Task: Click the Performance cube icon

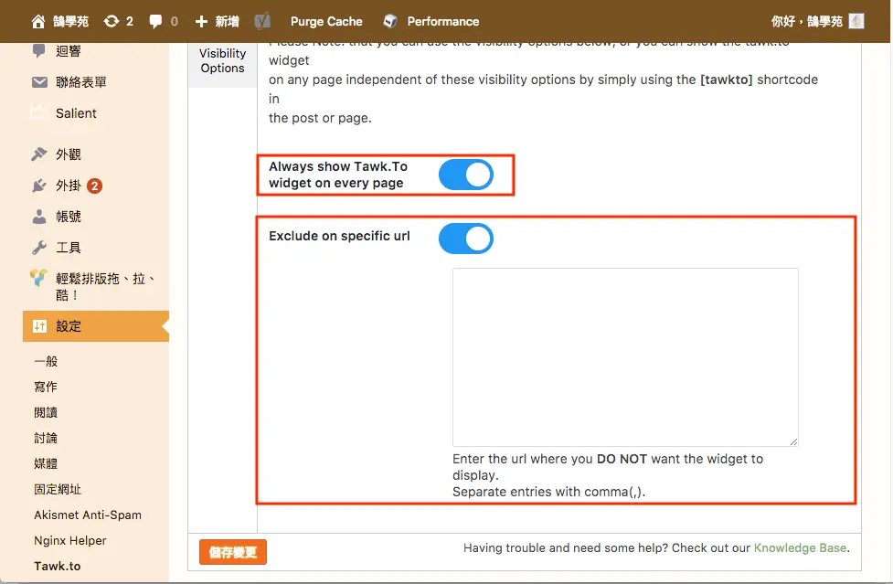Action: point(390,22)
